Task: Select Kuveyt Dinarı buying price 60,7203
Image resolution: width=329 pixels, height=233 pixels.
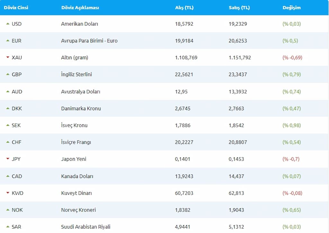Action: (x=184, y=193)
